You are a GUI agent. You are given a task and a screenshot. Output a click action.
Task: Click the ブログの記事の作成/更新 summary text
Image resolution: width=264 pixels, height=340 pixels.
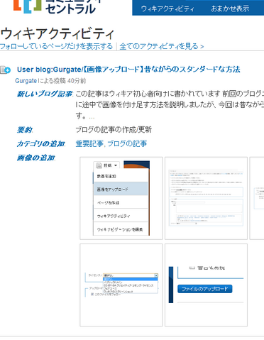click(114, 129)
